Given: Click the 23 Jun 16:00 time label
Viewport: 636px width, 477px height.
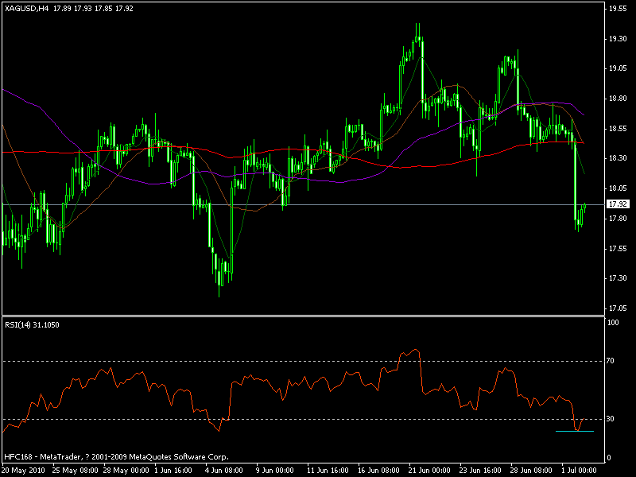Looking at the screenshot, I should [x=480, y=471].
